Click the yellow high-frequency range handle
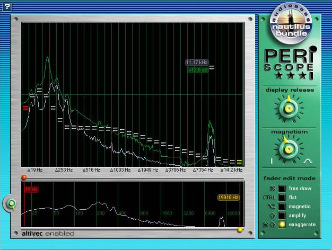Viewport: 332px width, 250px height. coord(240,230)
